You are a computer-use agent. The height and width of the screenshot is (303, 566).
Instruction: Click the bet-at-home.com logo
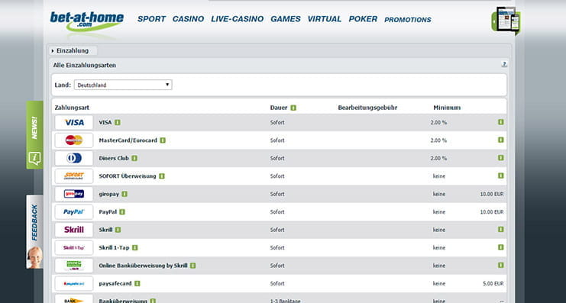pos(86,21)
